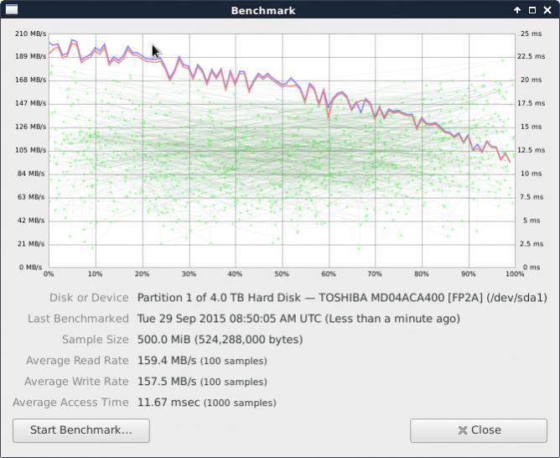This screenshot has width=560, height=458.
Task: Click the Last Benchmarked label
Action: 78,319
